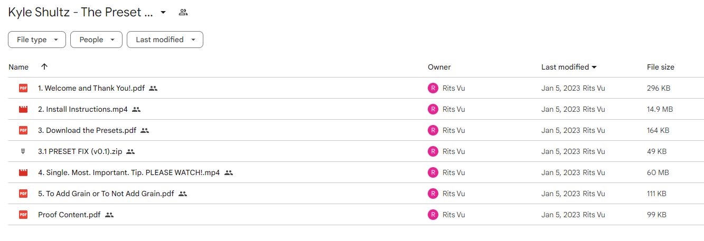704x241 pixels.
Task: Click the video icon for Single Most Important Tip
Action: 23,172
